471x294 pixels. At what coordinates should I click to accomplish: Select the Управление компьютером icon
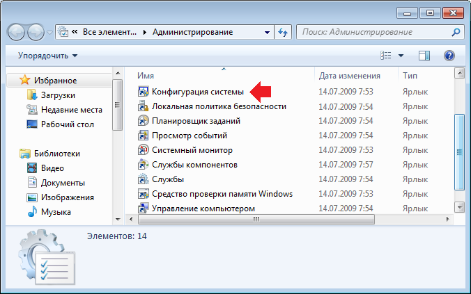[x=143, y=208]
